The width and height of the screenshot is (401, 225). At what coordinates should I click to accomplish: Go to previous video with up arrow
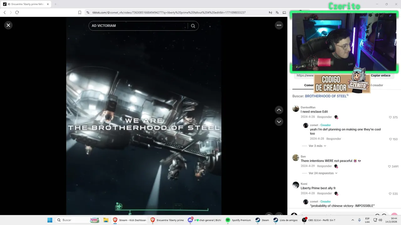click(279, 110)
